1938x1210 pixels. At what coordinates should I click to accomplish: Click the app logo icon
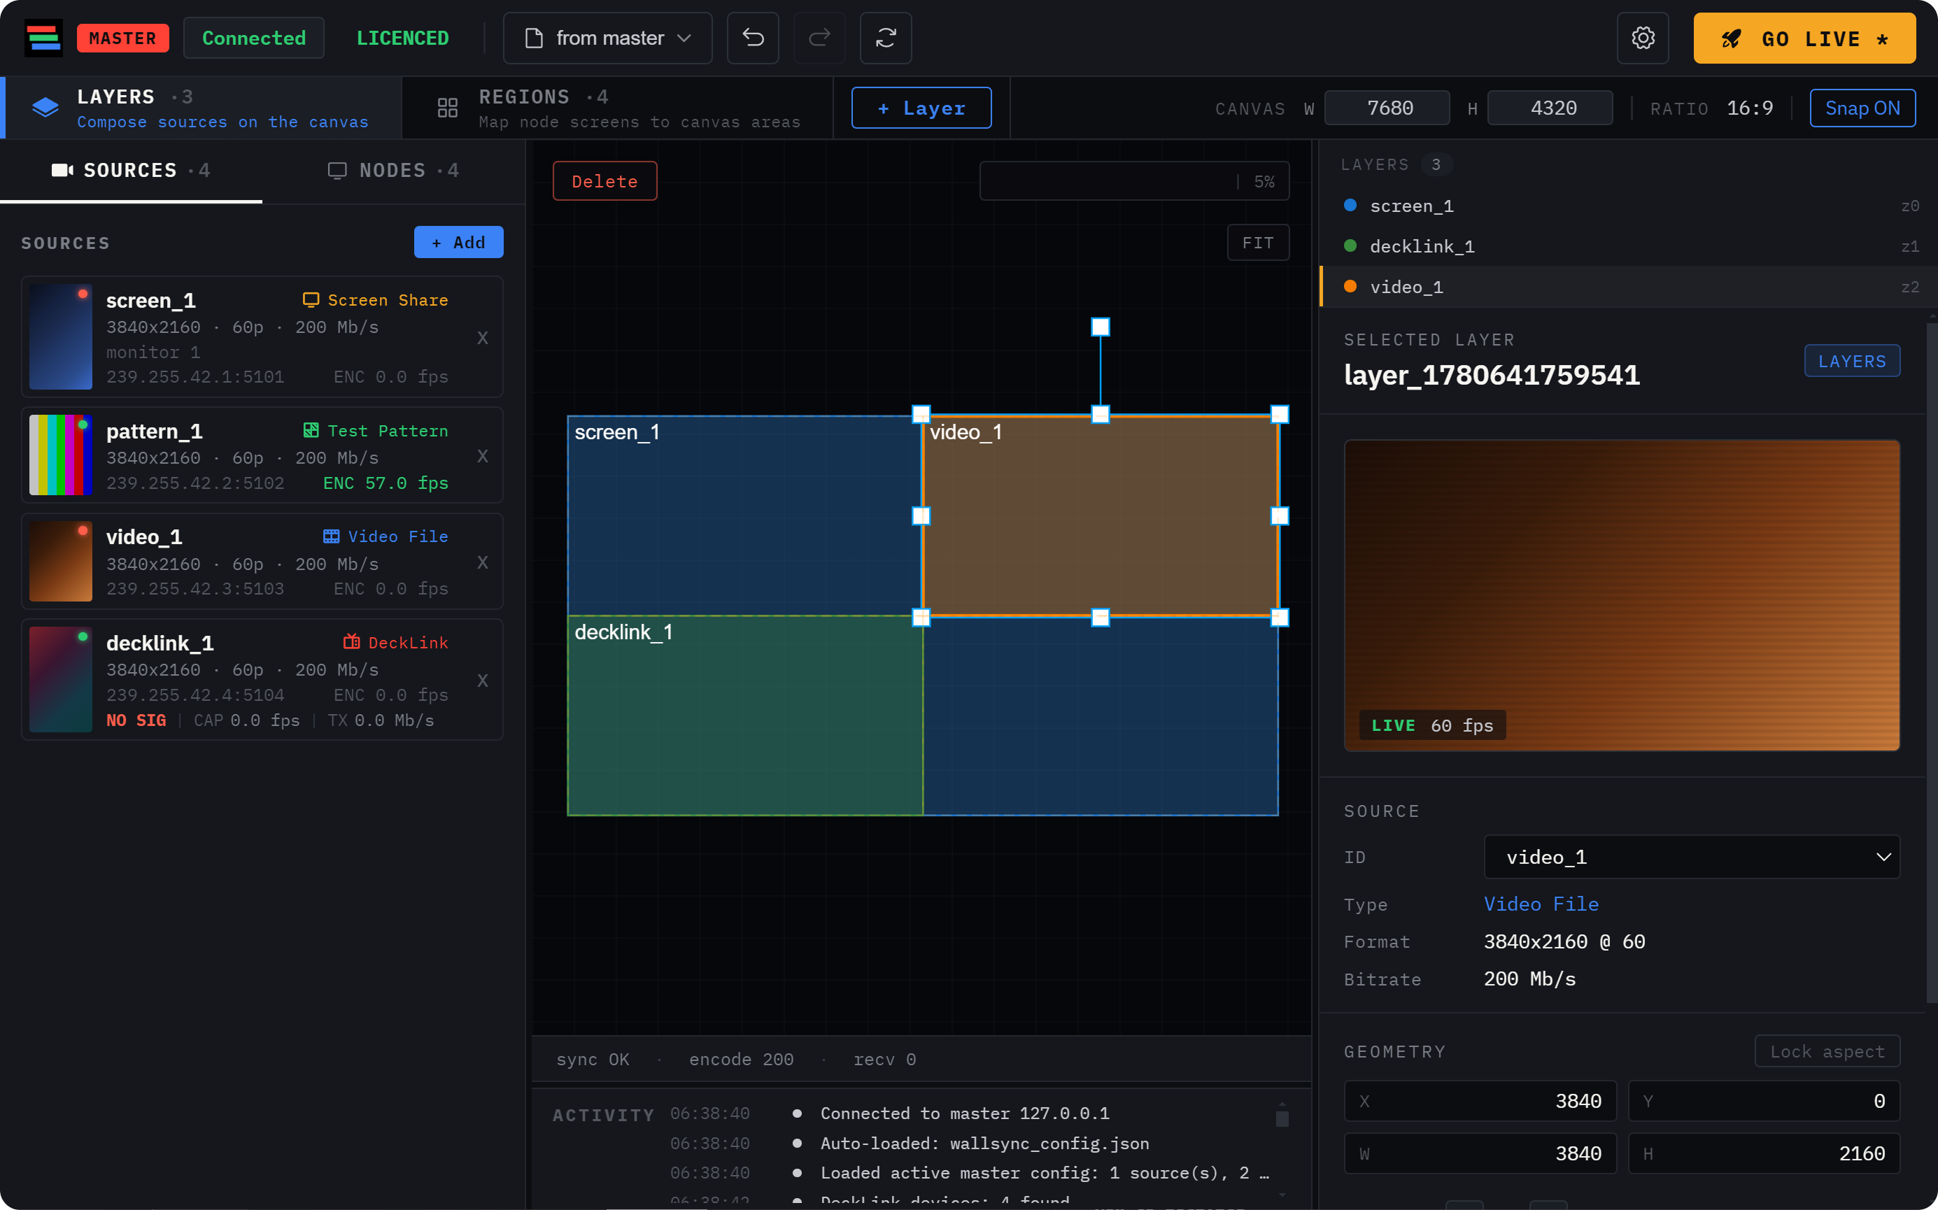pyautogui.click(x=43, y=38)
